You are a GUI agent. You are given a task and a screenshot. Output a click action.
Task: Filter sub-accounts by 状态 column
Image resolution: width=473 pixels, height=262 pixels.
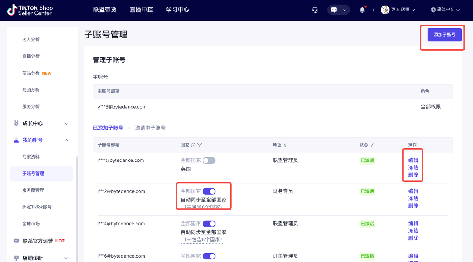pos(372,145)
